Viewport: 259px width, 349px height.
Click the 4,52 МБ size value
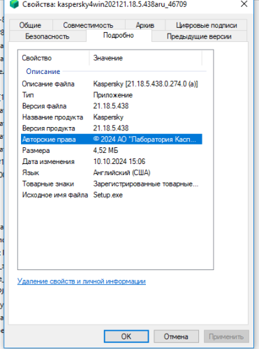click(105, 150)
